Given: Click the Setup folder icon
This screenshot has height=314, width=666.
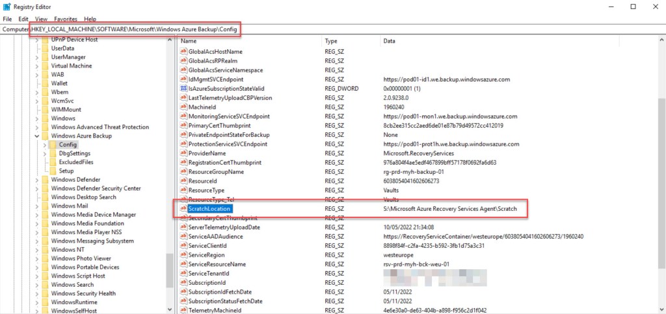Looking at the screenshot, I should tap(53, 171).
